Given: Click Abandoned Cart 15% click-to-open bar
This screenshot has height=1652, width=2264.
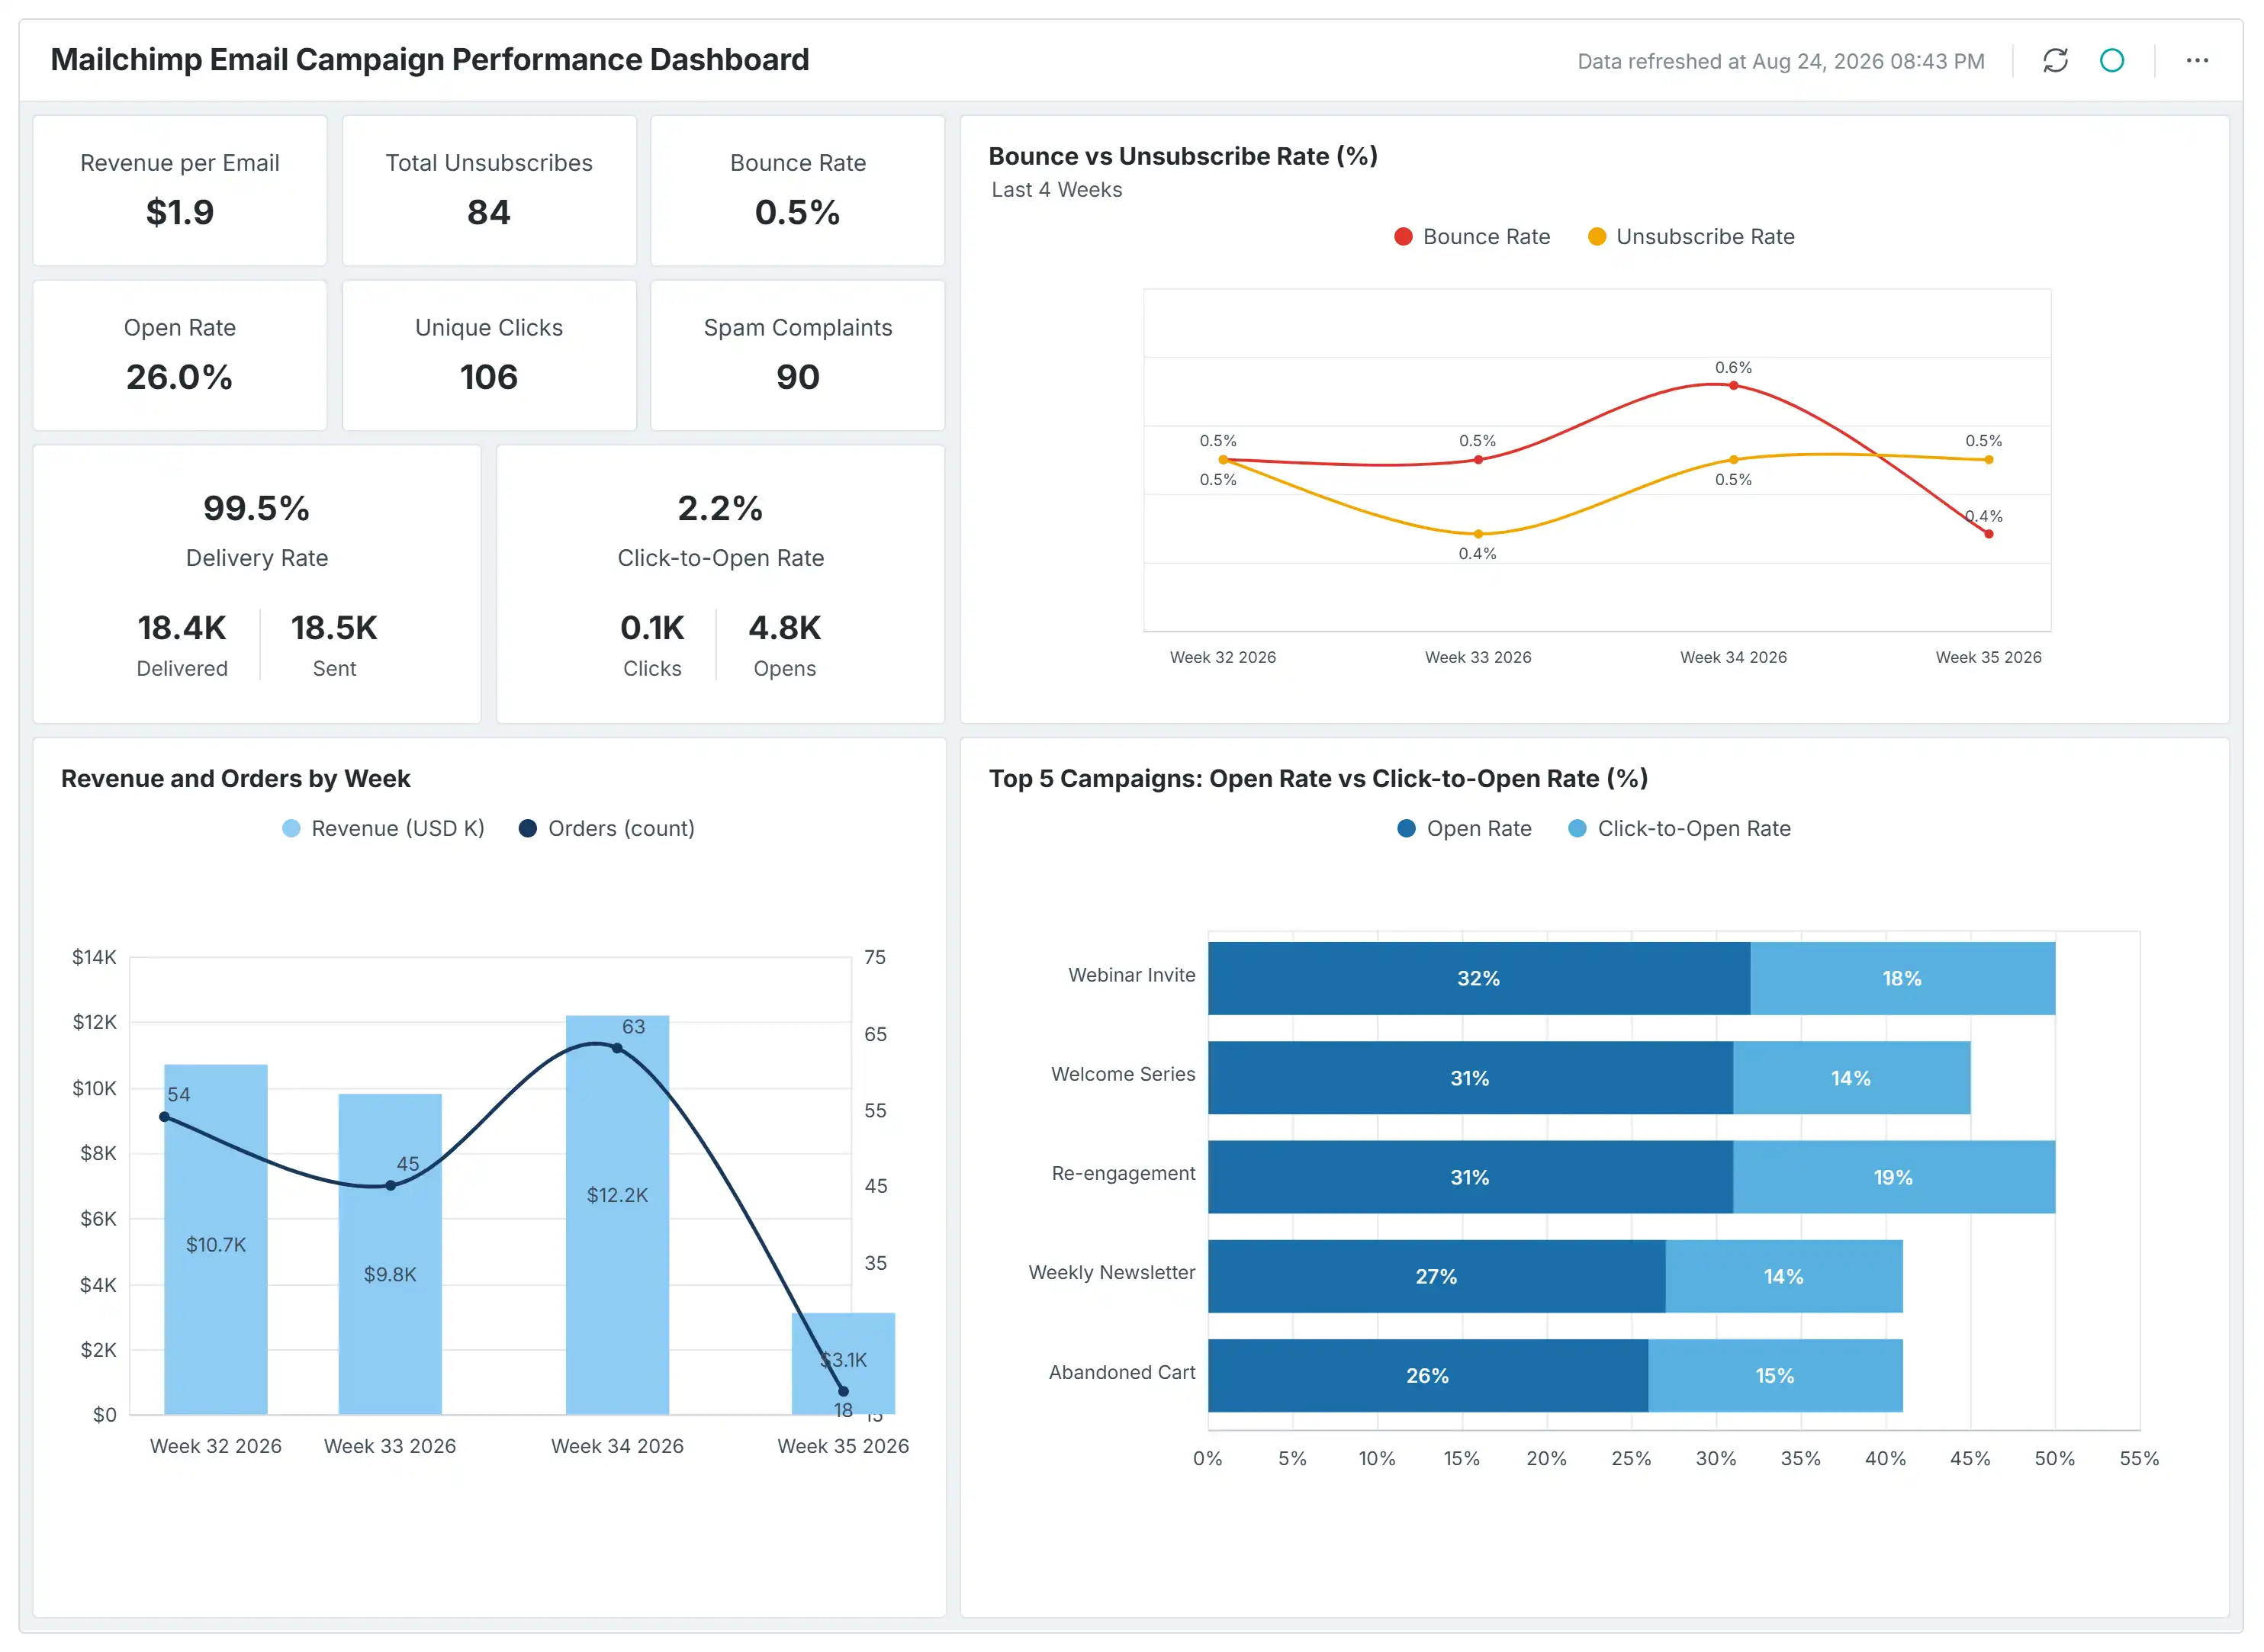Looking at the screenshot, I should (x=1776, y=1376).
